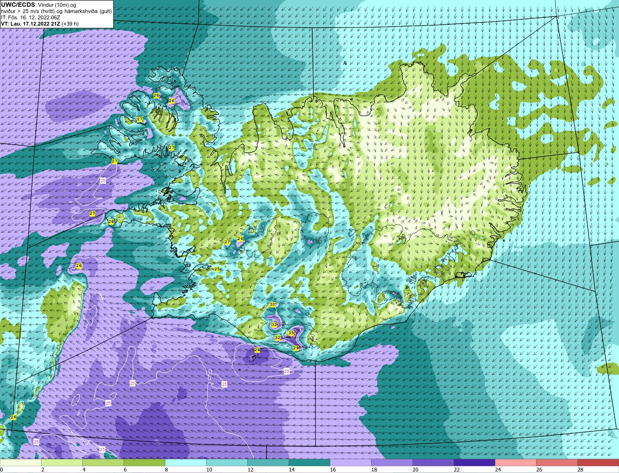Click the 0–2 m/s palest yellow legend swatch
Image resolution: width=619 pixels, height=473 pixels.
(21, 463)
